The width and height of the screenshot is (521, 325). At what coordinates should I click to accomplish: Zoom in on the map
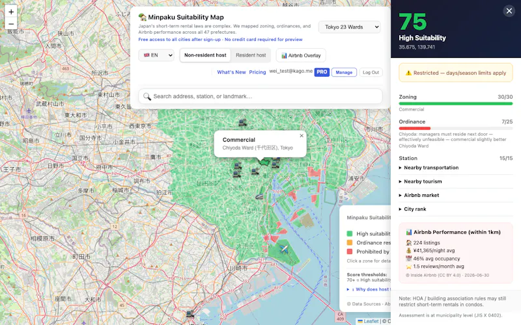(x=11, y=12)
